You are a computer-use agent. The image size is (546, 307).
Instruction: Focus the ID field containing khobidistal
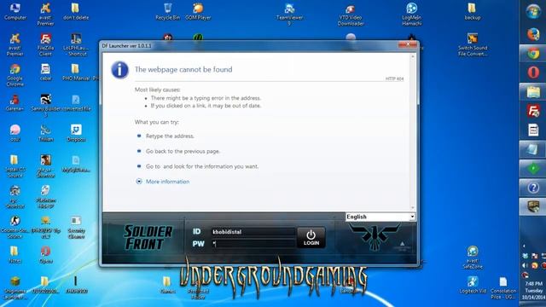point(253,232)
